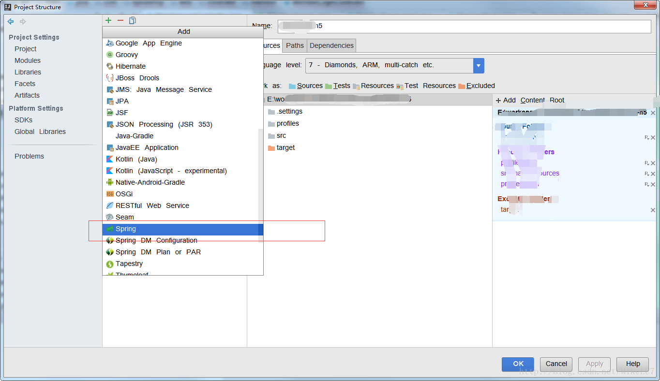Click the JPA icon in list

pyautogui.click(x=110, y=101)
